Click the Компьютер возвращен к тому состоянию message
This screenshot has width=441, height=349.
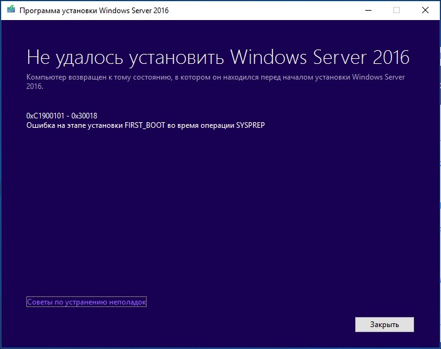(x=215, y=81)
